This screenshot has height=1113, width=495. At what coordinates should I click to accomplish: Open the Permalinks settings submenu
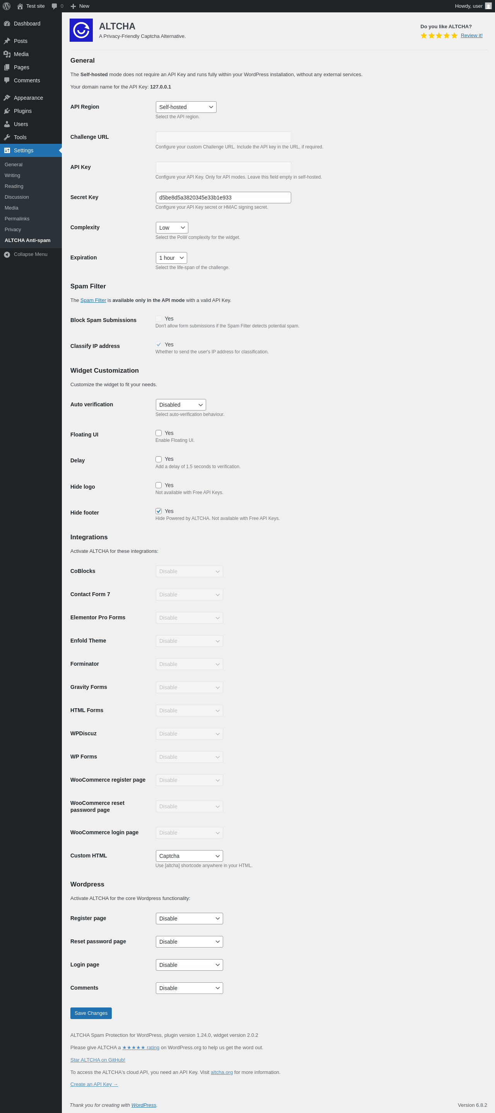(17, 219)
